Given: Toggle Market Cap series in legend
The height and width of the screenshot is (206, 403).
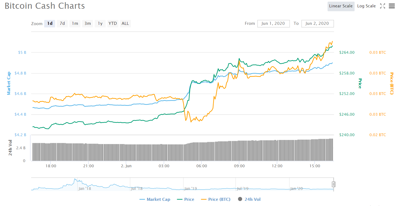Looking at the screenshot, I should pos(155,199).
